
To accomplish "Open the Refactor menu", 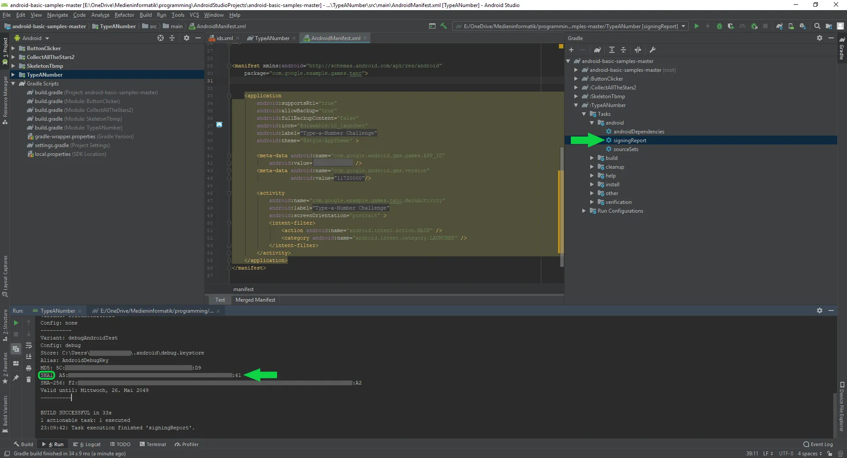I will coord(124,15).
